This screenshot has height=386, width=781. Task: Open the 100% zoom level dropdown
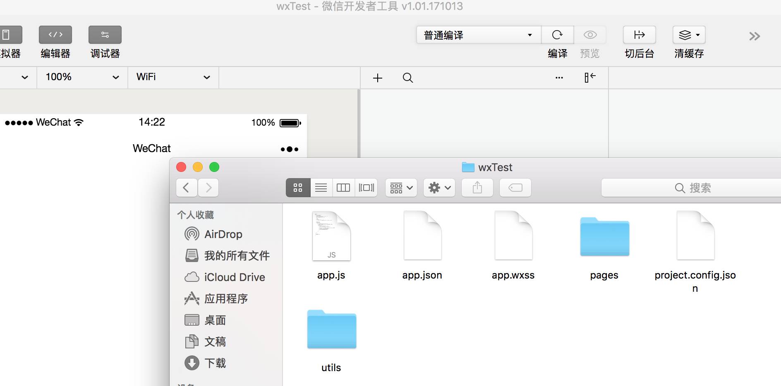point(82,77)
